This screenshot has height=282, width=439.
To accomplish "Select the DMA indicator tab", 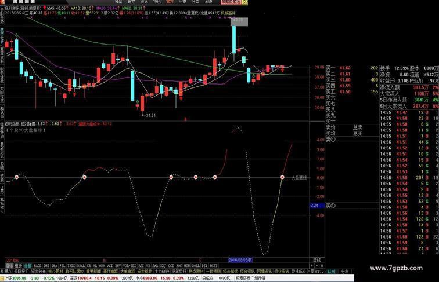I will [x=55, y=266].
